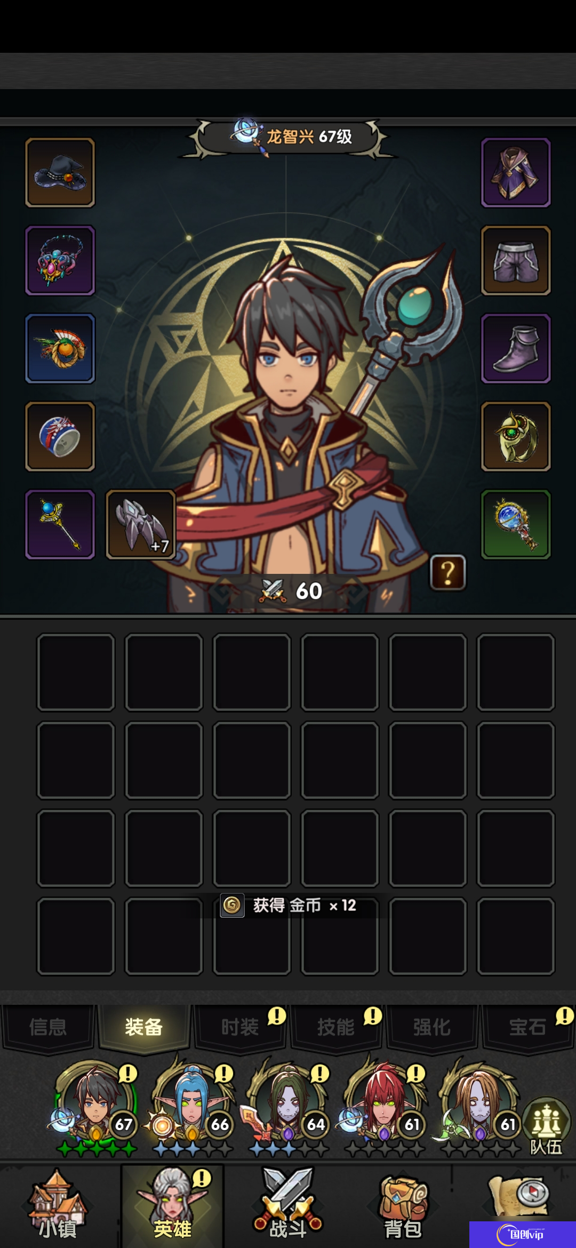
Task: Switch to the 时装 tab
Action: 240,1027
